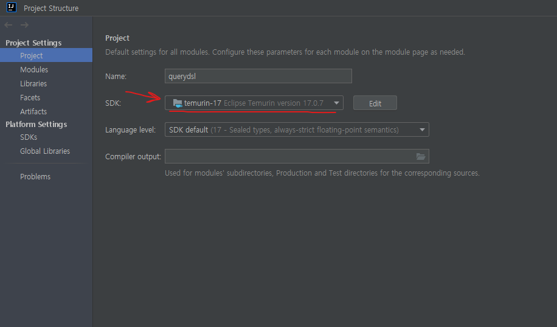The width and height of the screenshot is (557, 327).
Task: Focus the Compiler output field
Action: (297, 156)
